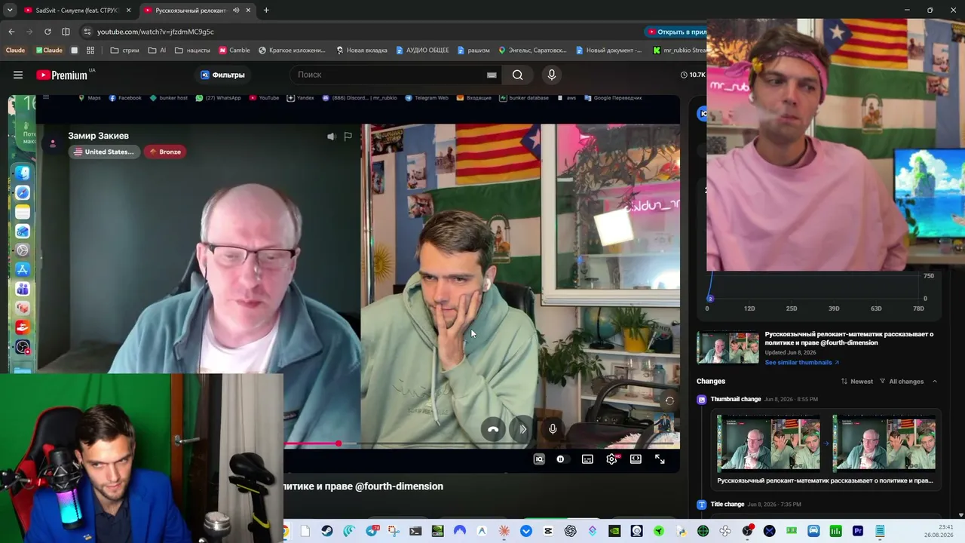
Task: Reload the current browser page
Action: click(x=47, y=32)
